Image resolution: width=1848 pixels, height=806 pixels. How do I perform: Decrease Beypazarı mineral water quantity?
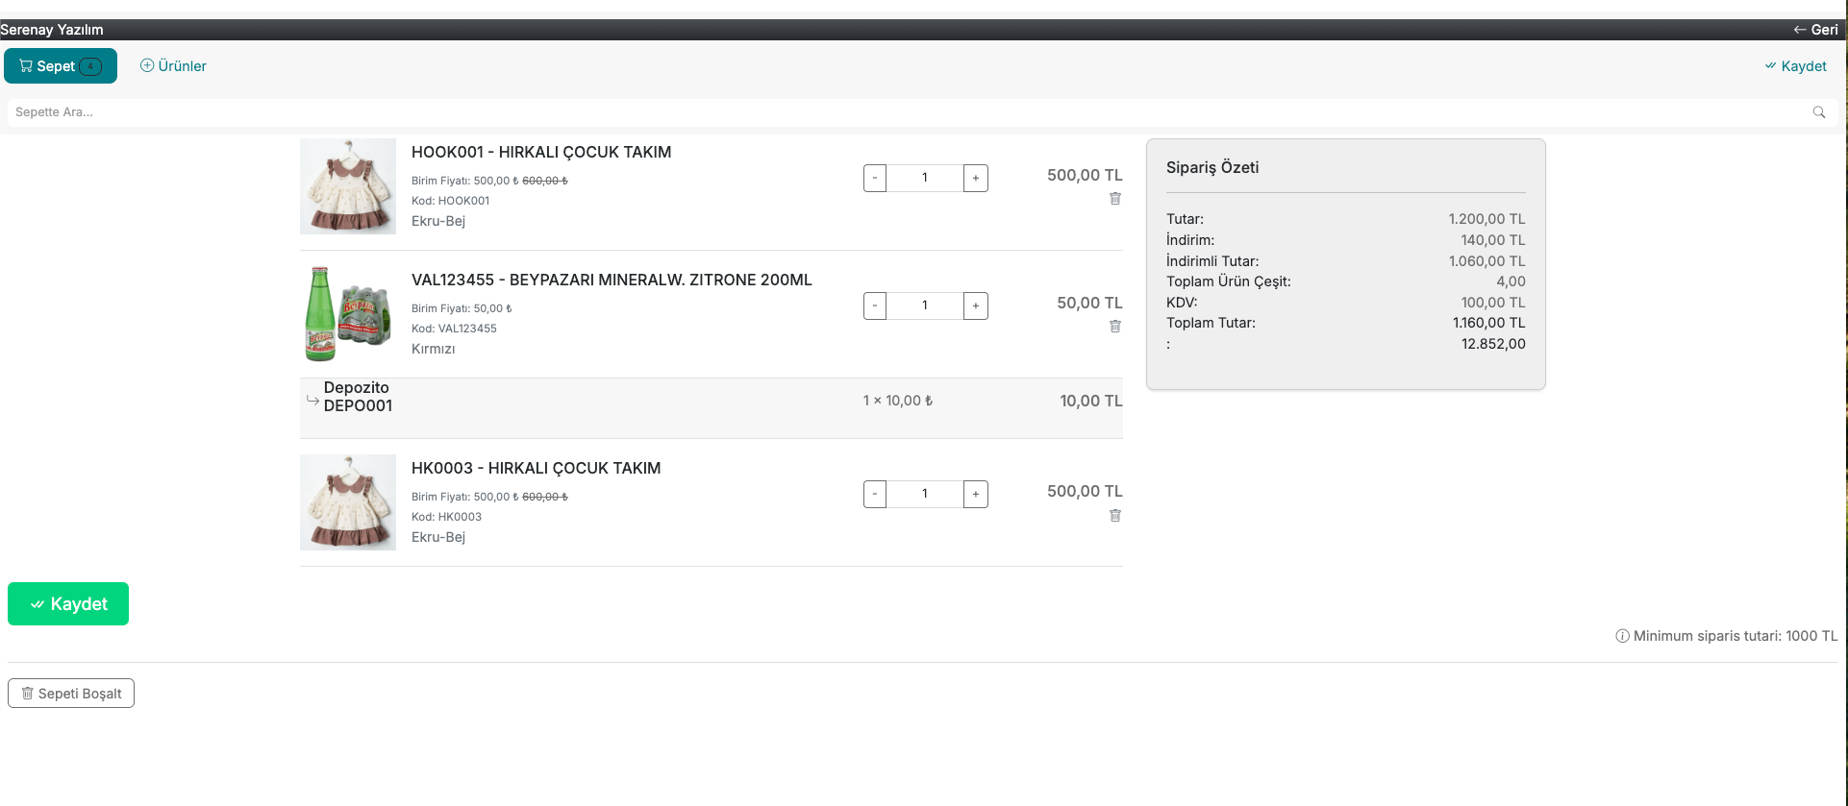[875, 305]
